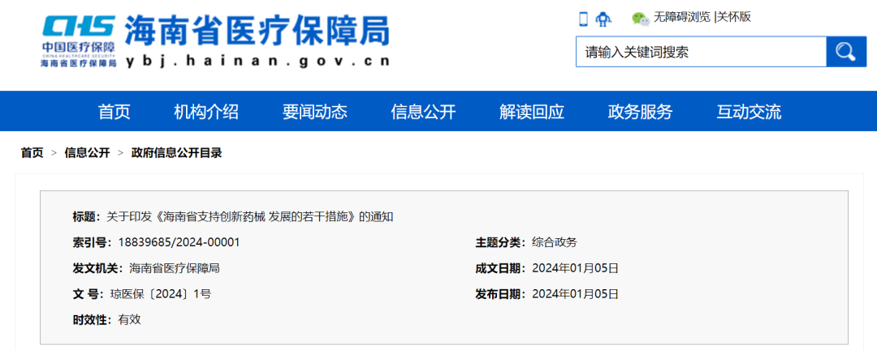This screenshot has width=877, height=350.
Task: Focus the keyword search input field
Action: (701, 52)
